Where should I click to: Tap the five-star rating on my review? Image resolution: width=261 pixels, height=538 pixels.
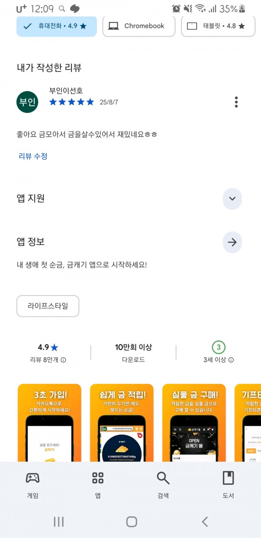click(x=72, y=102)
